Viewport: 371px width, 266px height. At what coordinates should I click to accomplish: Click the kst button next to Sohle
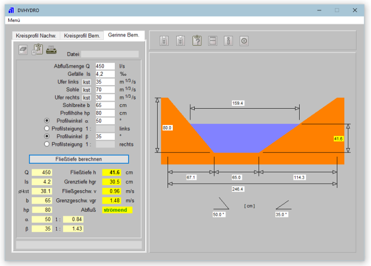point(86,90)
